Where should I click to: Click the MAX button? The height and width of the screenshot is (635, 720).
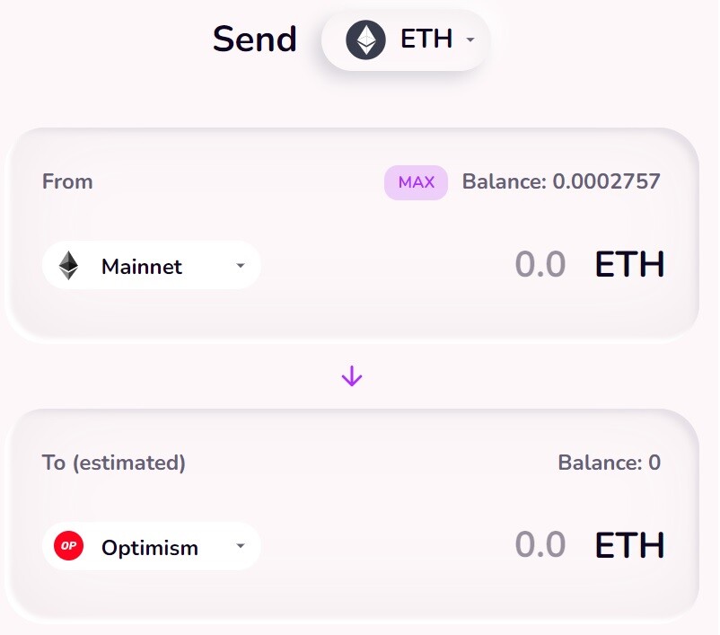(416, 182)
